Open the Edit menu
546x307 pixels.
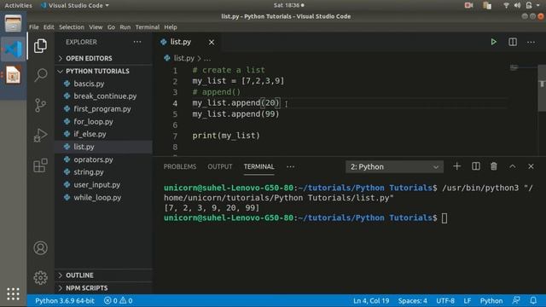pos(49,26)
